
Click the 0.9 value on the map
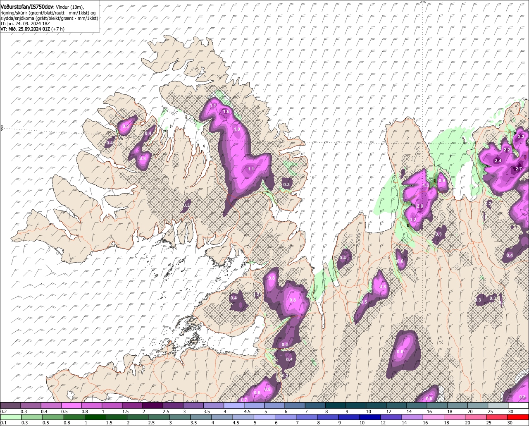(x=442, y=180)
